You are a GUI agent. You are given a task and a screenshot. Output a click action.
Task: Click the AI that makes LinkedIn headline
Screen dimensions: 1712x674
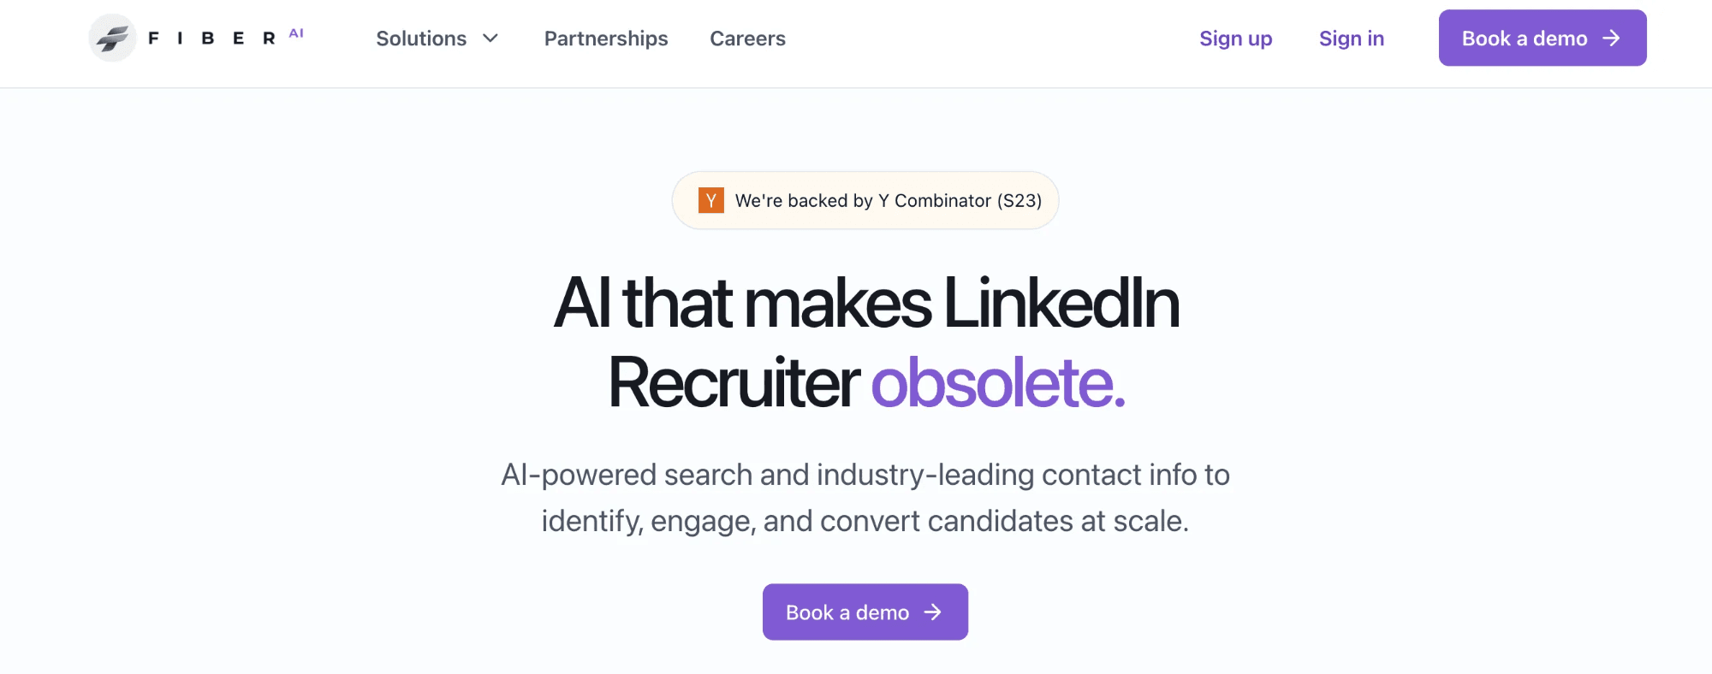click(x=866, y=303)
